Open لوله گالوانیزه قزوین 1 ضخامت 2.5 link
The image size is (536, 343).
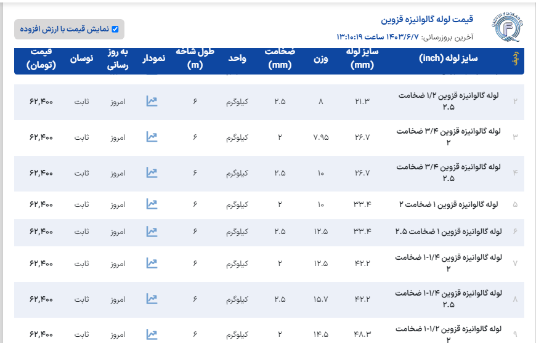click(448, 232)
